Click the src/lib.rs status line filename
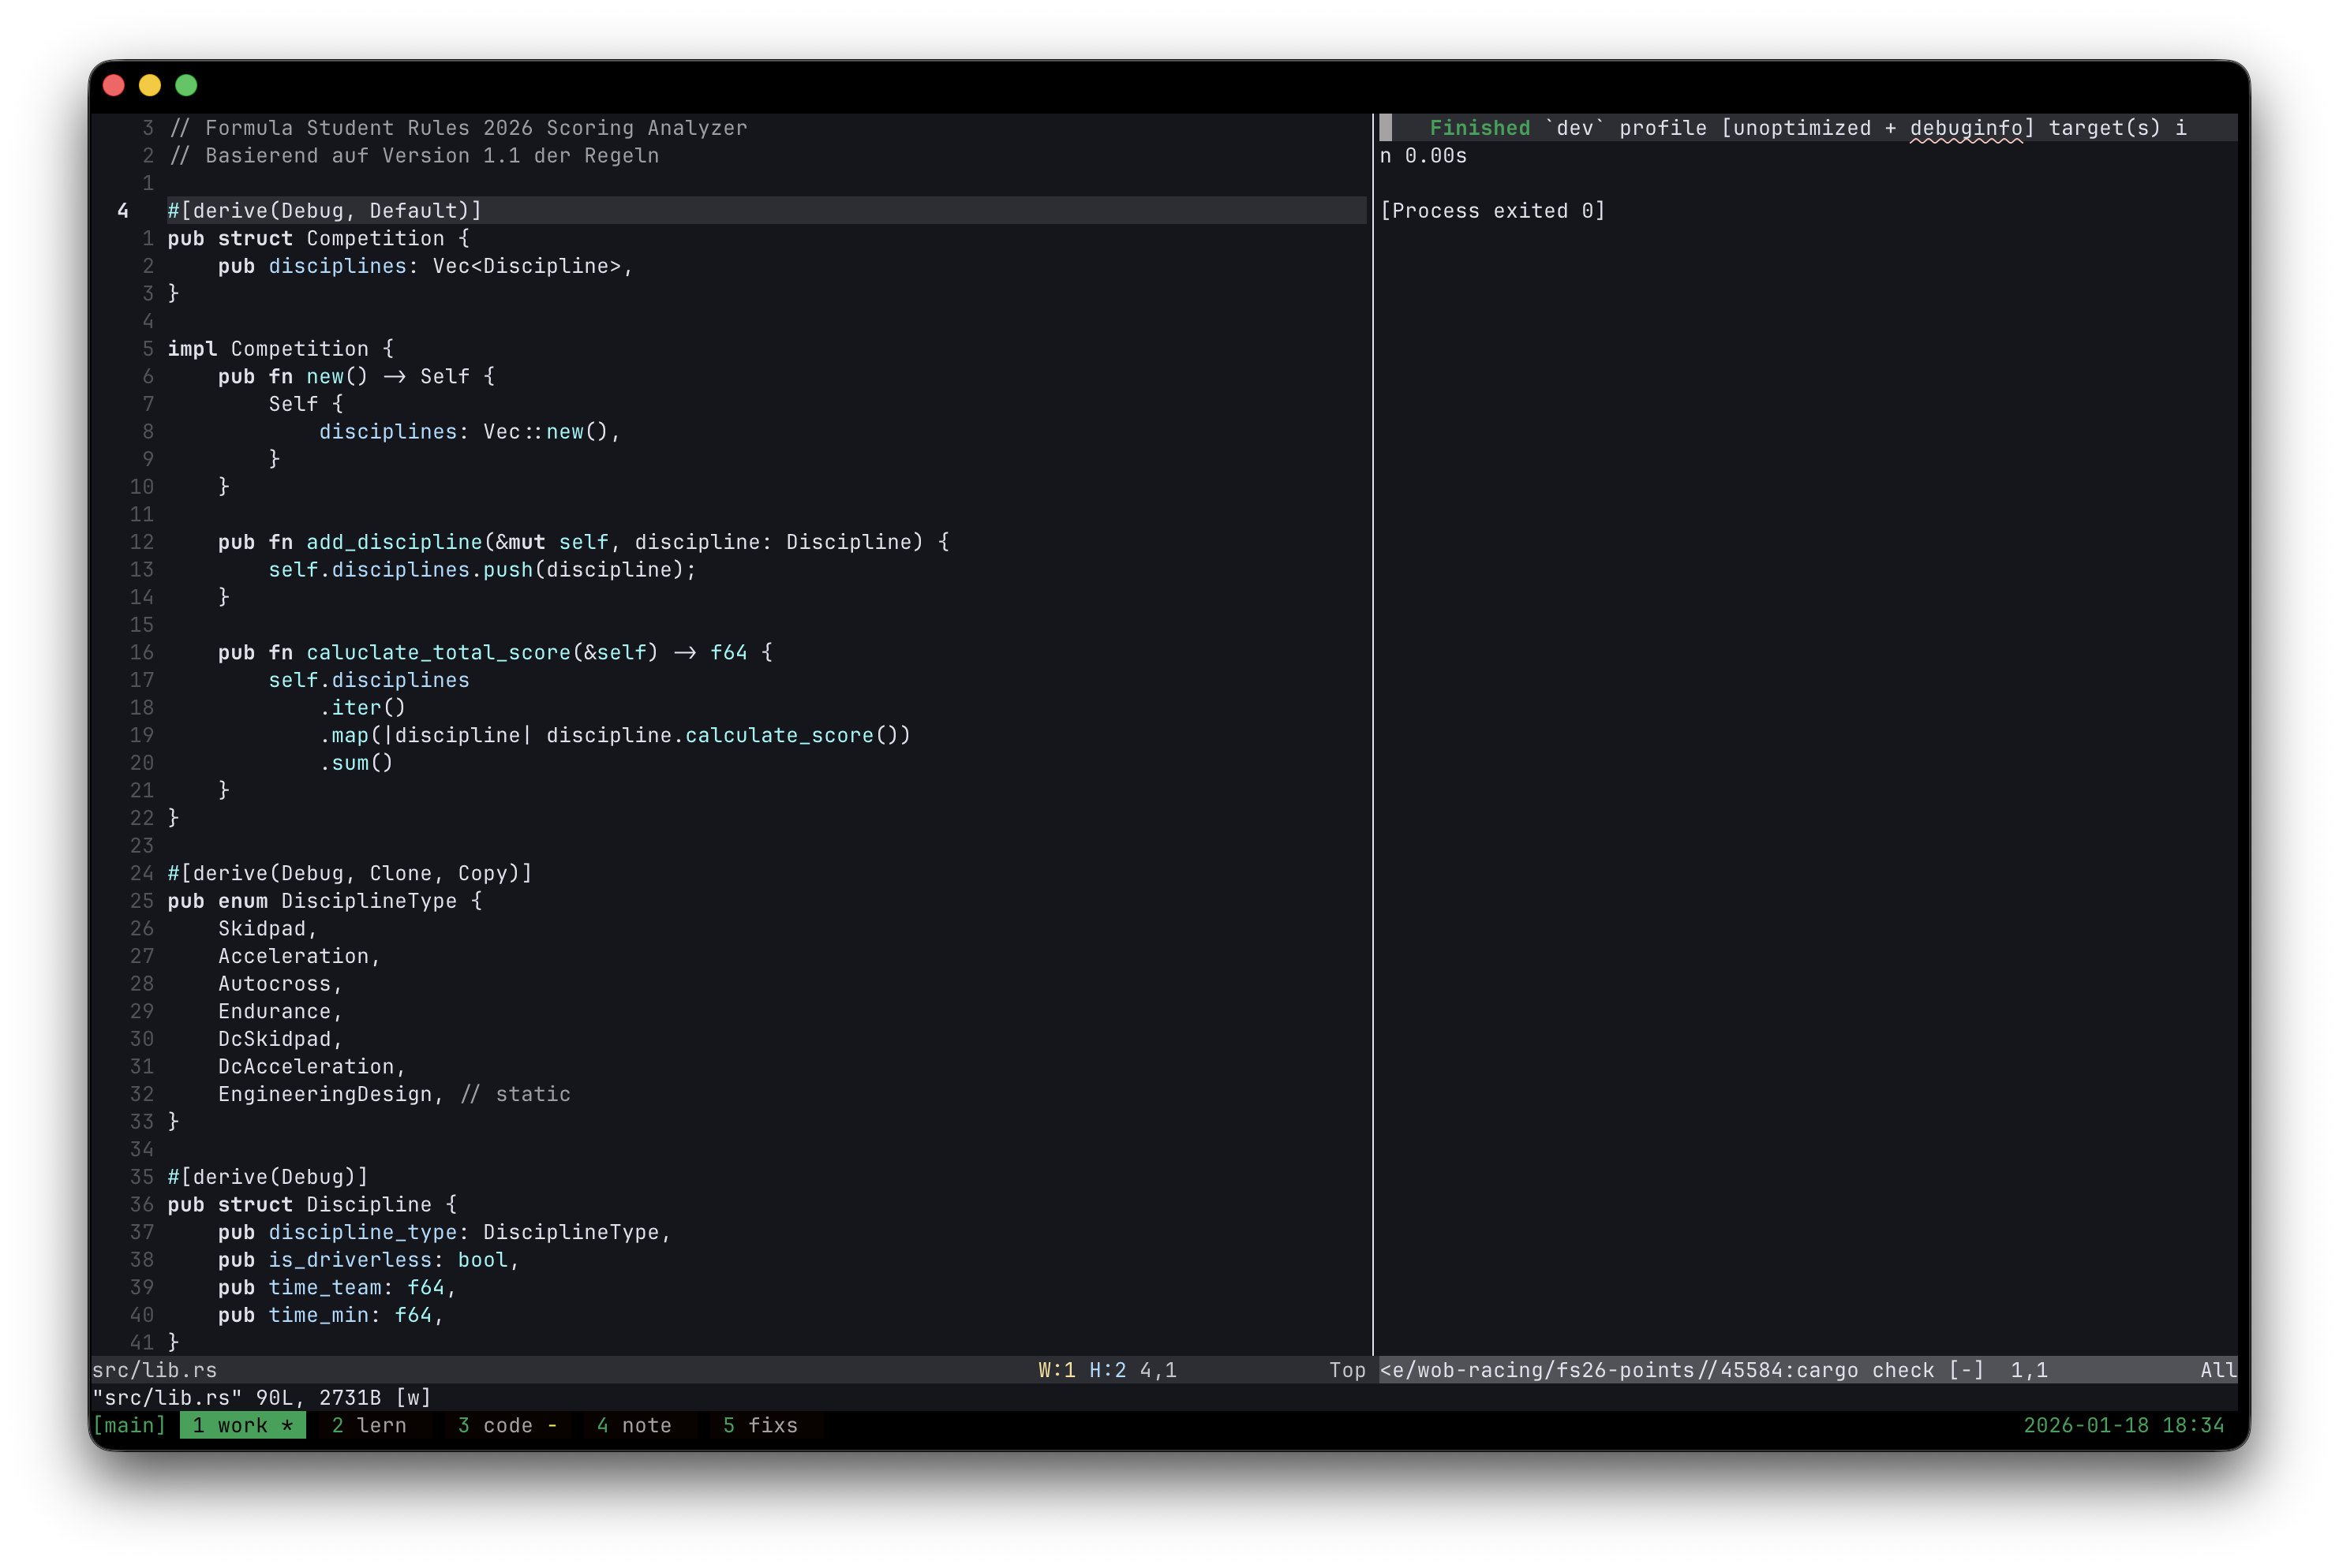The height and width of the screenshot is (1568, 2339). (x=155, y=1370)
